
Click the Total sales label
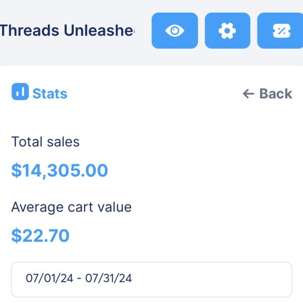tap(45, 142)
